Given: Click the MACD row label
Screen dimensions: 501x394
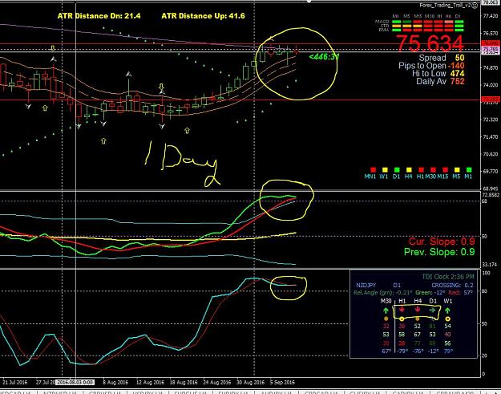Looking at the screenshot, I should 382,22.
